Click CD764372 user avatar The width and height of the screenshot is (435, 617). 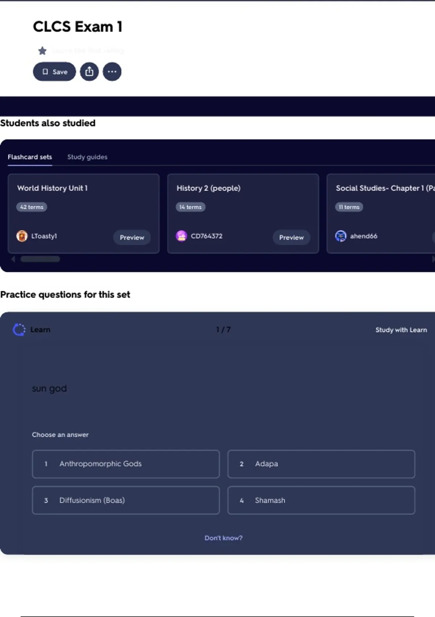[181, 236]
